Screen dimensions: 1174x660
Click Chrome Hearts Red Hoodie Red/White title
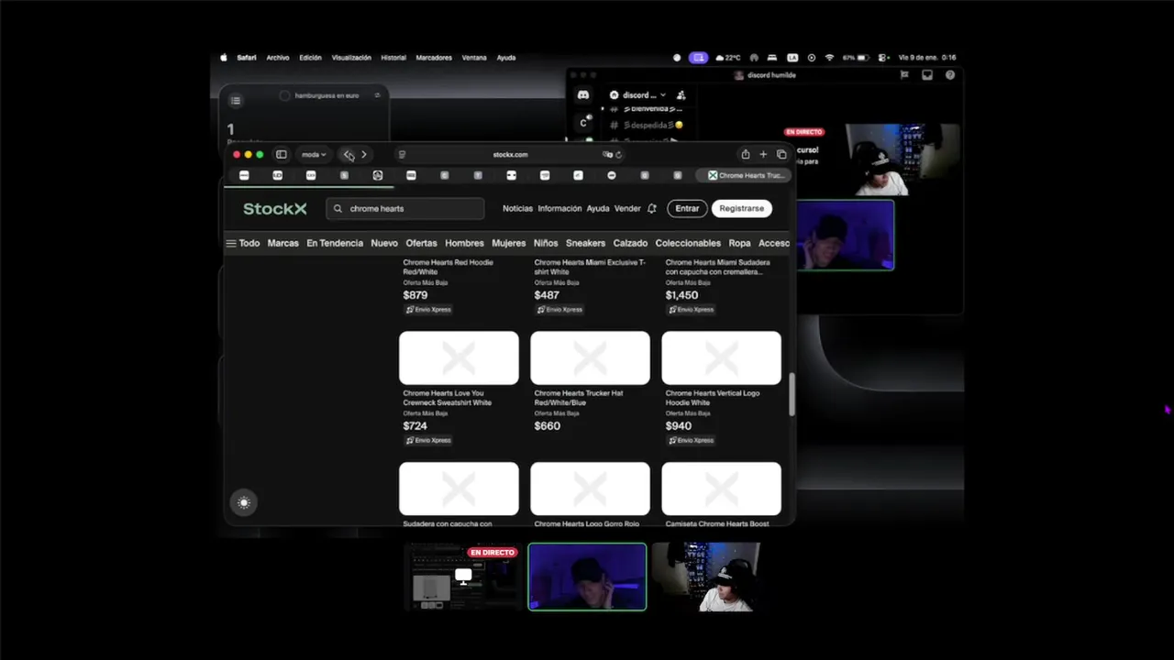click(448, 268)
